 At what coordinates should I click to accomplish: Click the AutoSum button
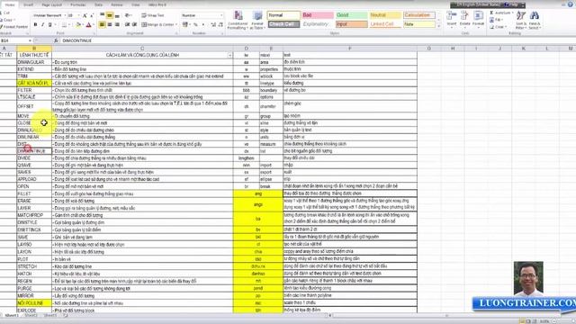500,13
